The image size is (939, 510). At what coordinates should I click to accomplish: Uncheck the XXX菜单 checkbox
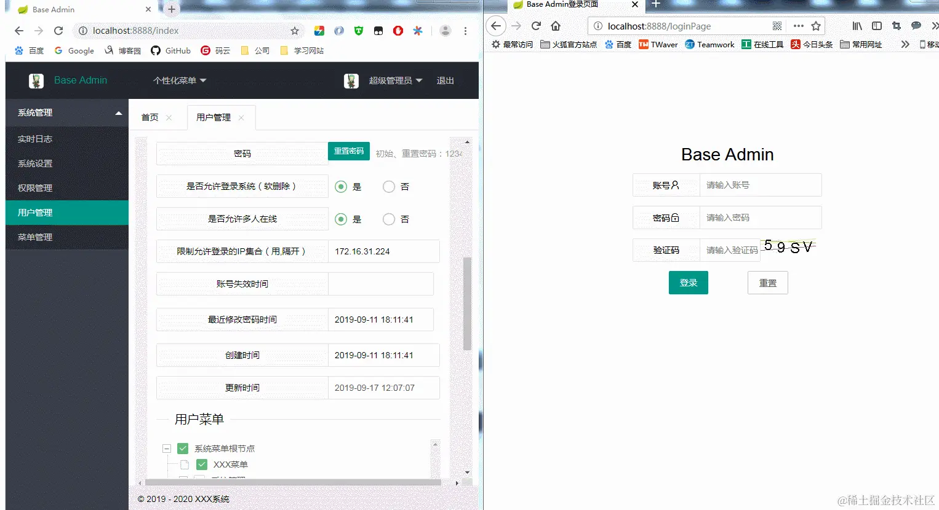[202, 465]
